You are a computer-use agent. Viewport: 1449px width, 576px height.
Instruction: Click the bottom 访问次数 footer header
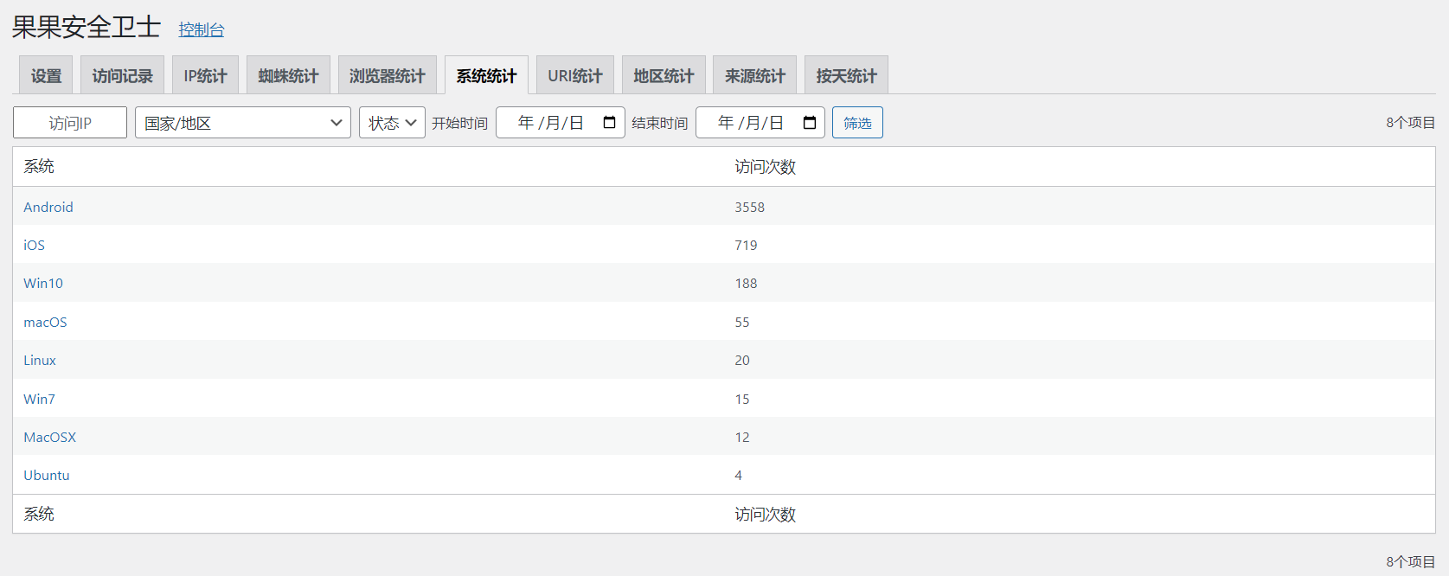click(x=765, y=514)
